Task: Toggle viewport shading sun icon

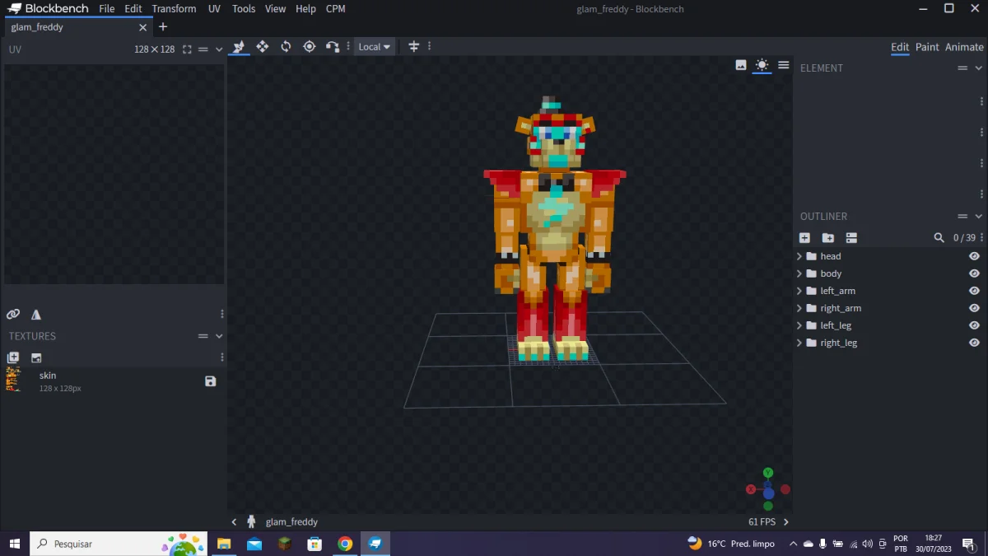Action: (x=762, y=65)
